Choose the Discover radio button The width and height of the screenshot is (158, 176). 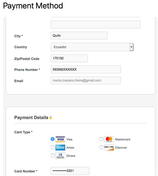coord(101,147)
